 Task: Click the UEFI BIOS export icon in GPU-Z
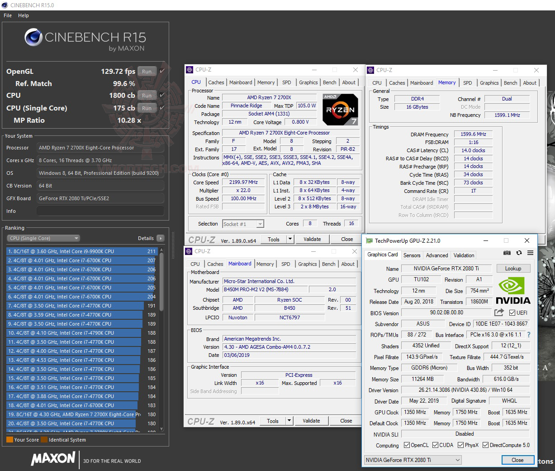pos(498,312)
